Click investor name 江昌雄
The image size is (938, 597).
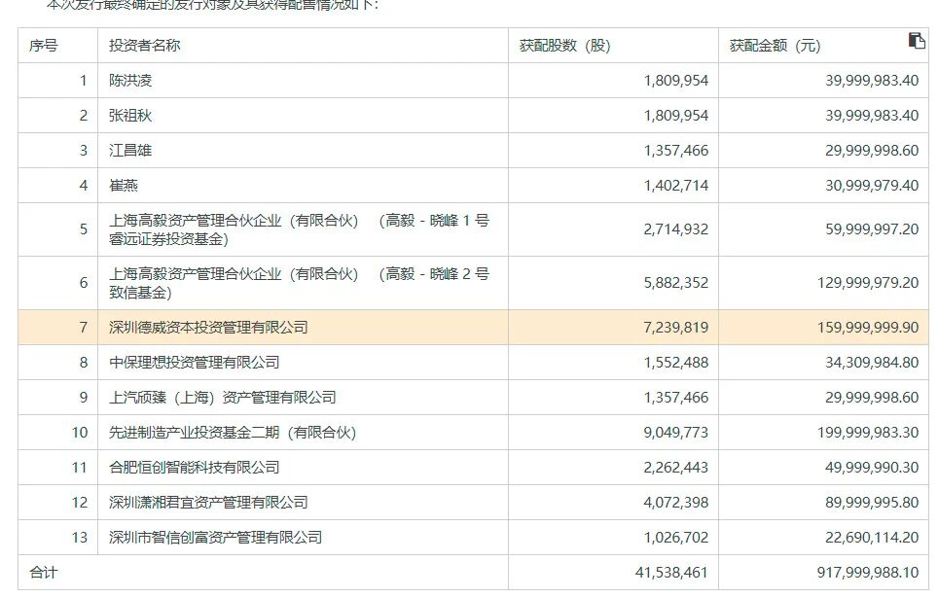click(129, 151)
